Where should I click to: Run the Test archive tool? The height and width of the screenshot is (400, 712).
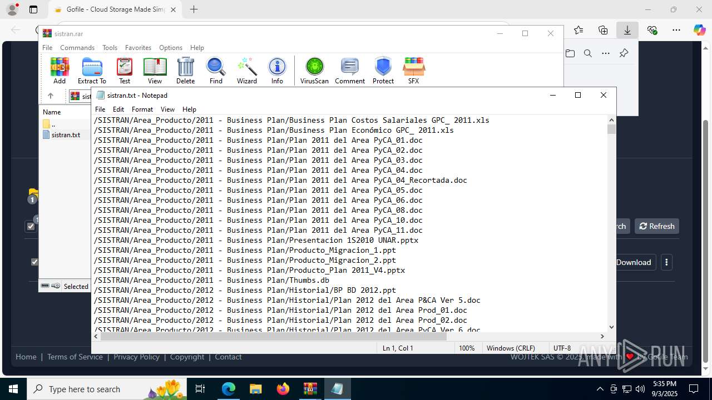125,71
